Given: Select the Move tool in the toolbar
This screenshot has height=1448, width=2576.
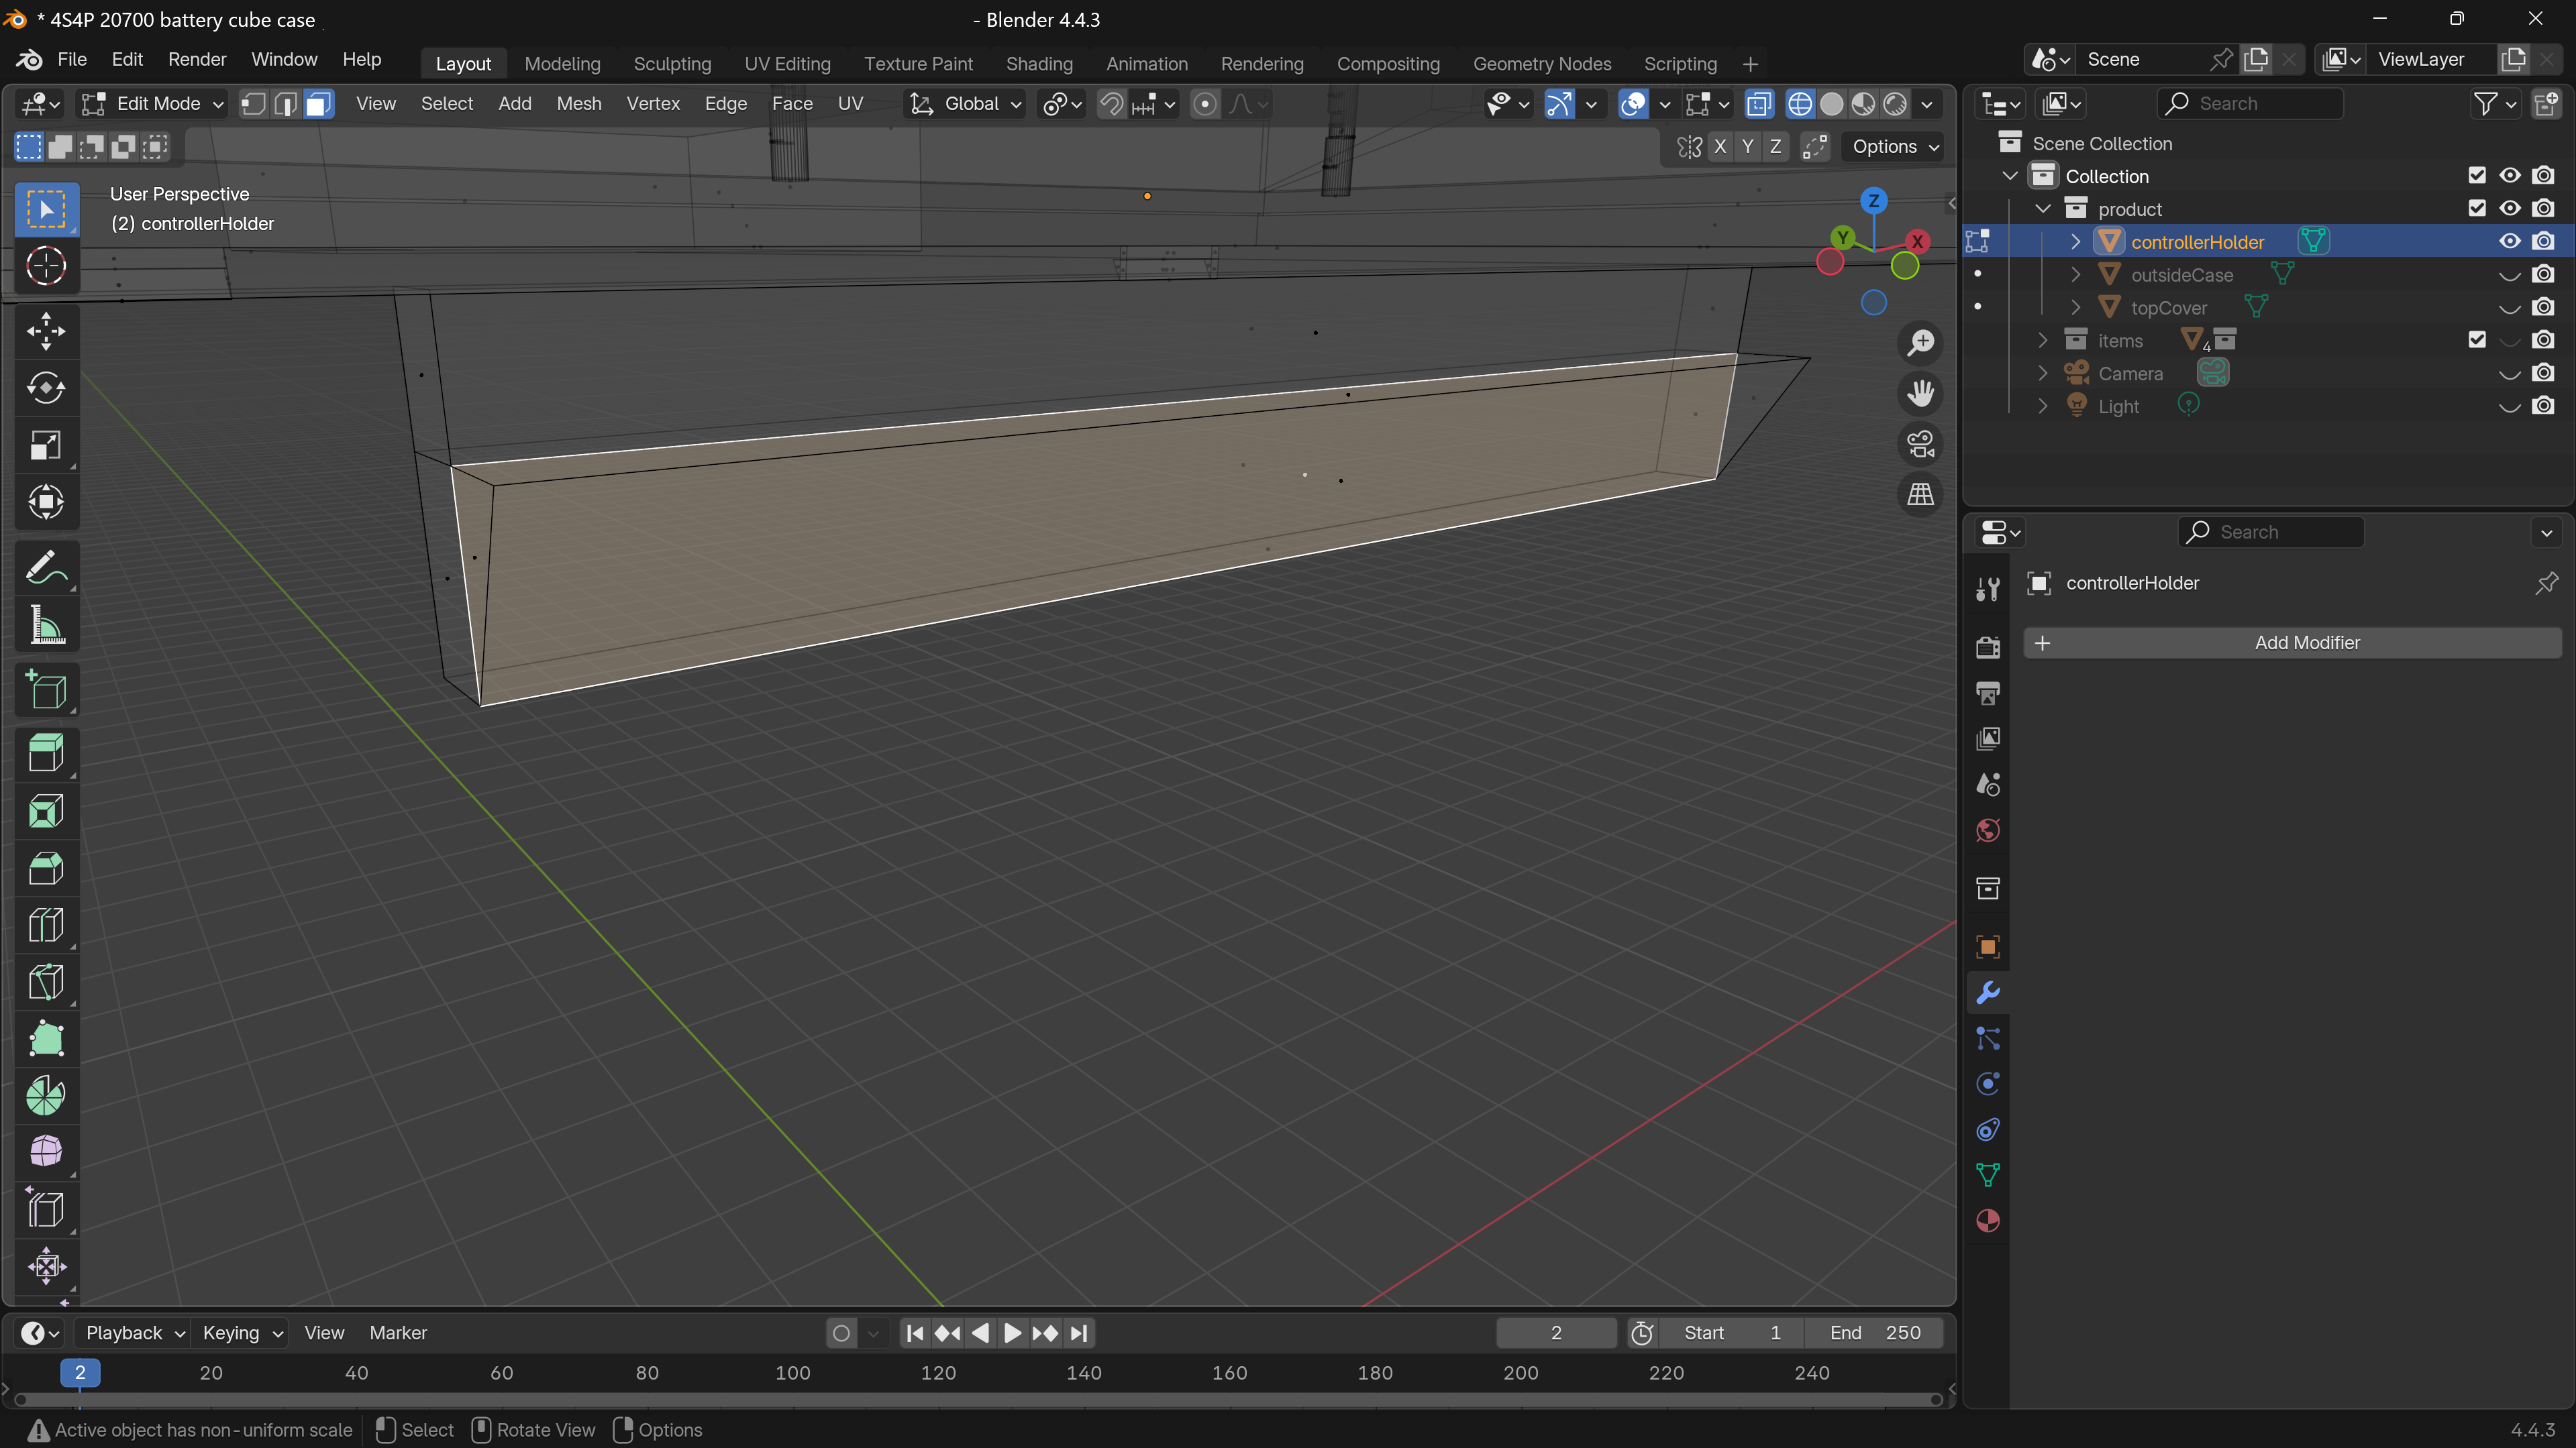Looking at the screenshot, I should [46, 331].
